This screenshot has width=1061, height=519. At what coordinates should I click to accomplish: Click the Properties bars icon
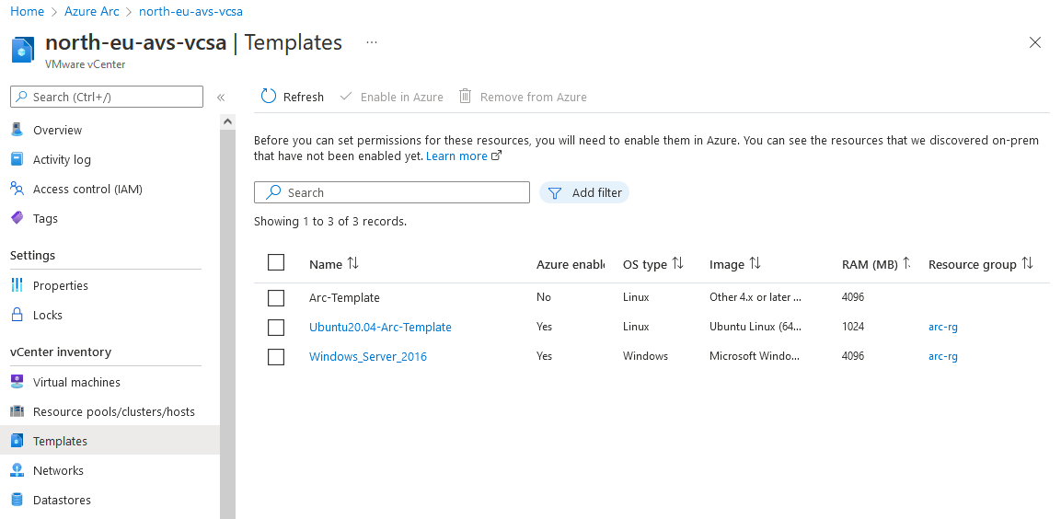pyautogui.click(x=17, y=285)
